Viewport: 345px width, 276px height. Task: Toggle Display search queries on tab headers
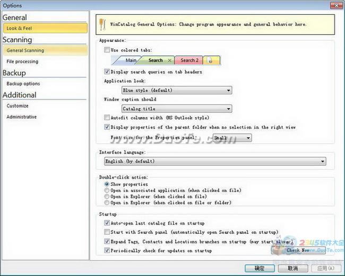click(x=107, y=72)
